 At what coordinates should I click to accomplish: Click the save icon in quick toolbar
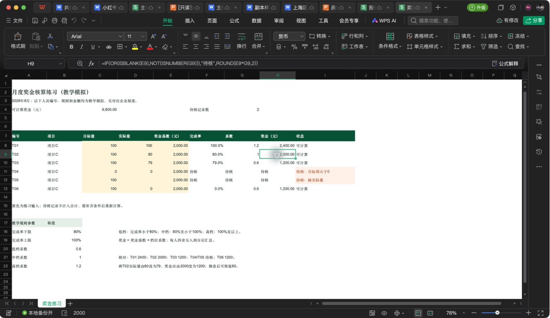(x=35, y=21)
